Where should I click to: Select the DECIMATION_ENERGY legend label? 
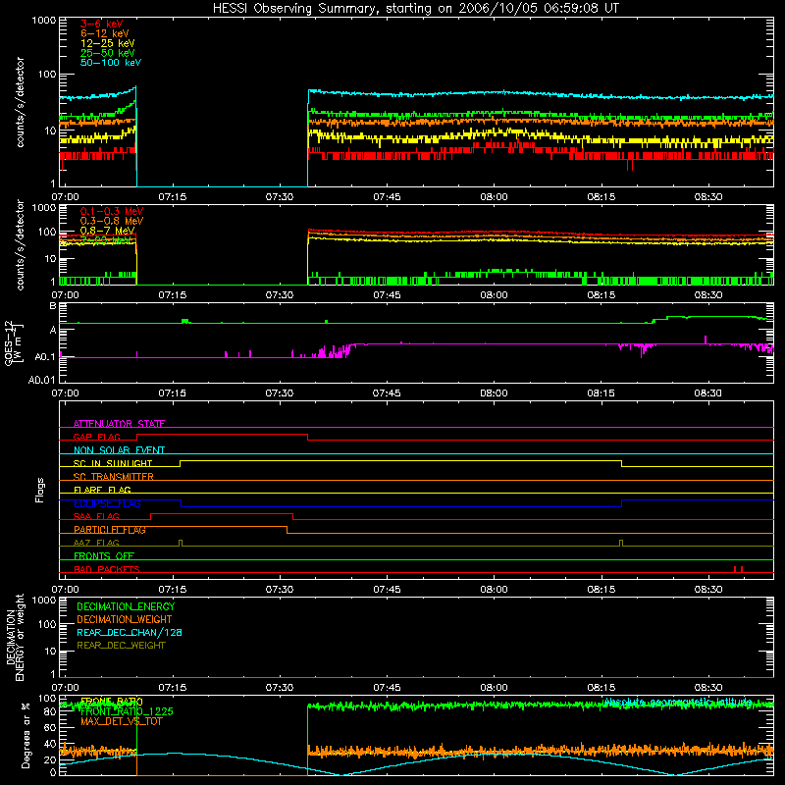point(126,606)
